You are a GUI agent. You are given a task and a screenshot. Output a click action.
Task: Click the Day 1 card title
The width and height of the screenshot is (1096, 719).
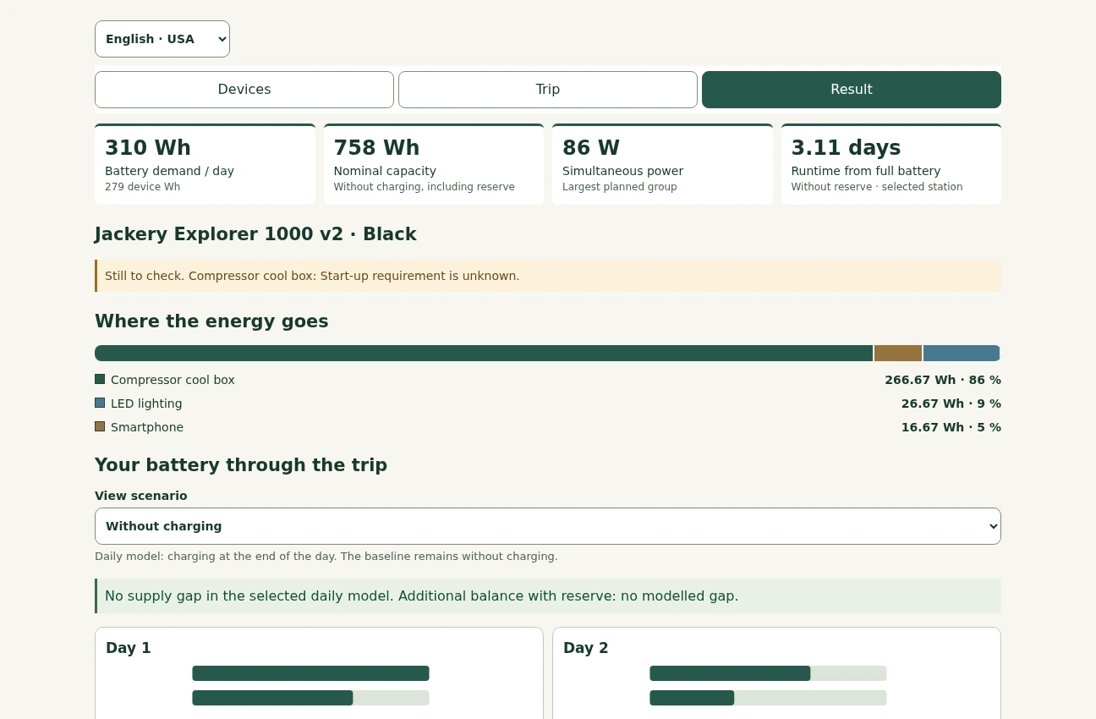point(129,648)
